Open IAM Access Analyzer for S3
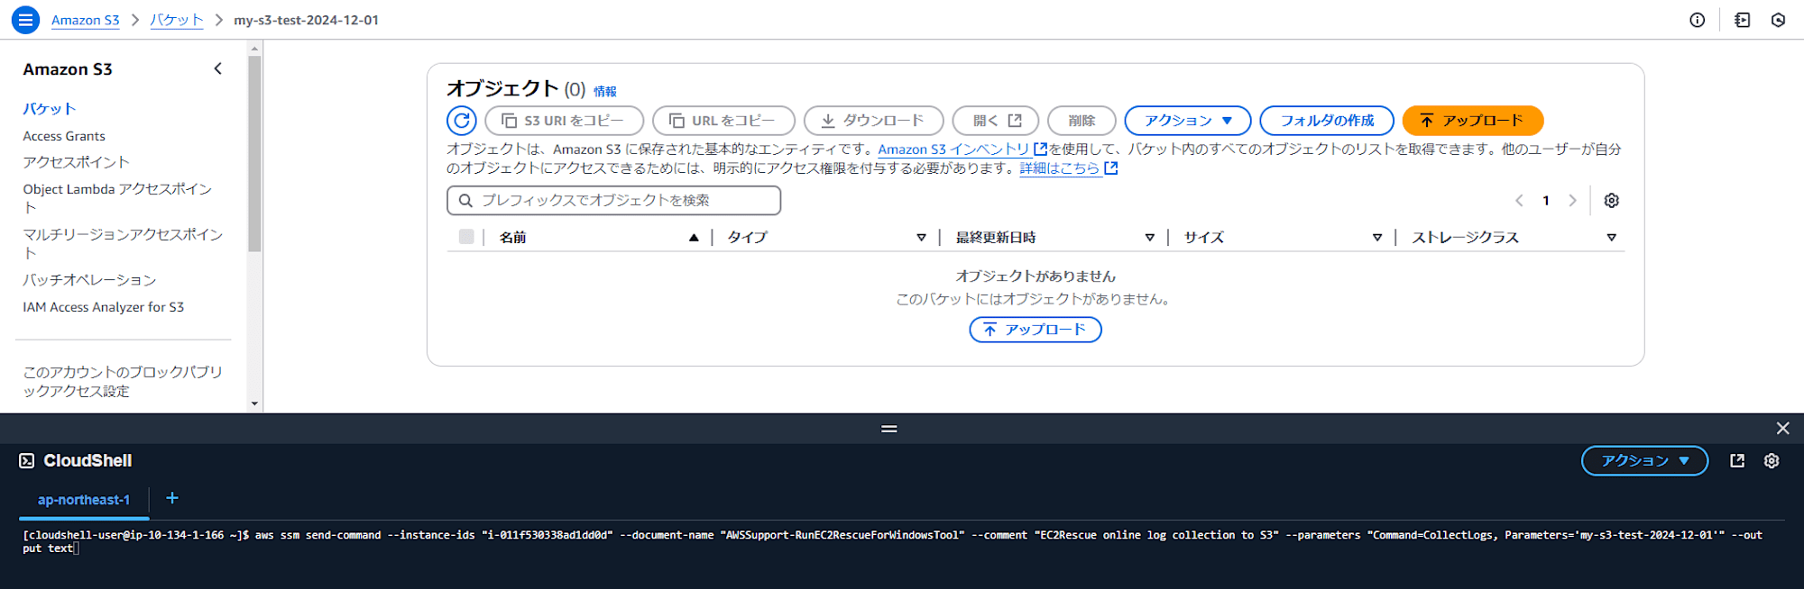The height and width of the screenshot is (589, 1804). [104, 307]
